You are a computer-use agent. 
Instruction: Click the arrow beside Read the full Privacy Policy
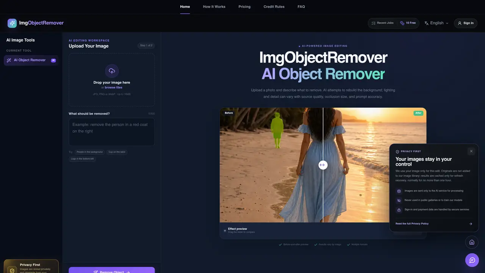click(x=471, y=224)
